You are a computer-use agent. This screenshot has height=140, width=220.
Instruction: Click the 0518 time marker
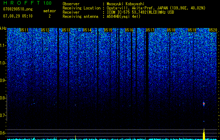click(x=171, y=30)
